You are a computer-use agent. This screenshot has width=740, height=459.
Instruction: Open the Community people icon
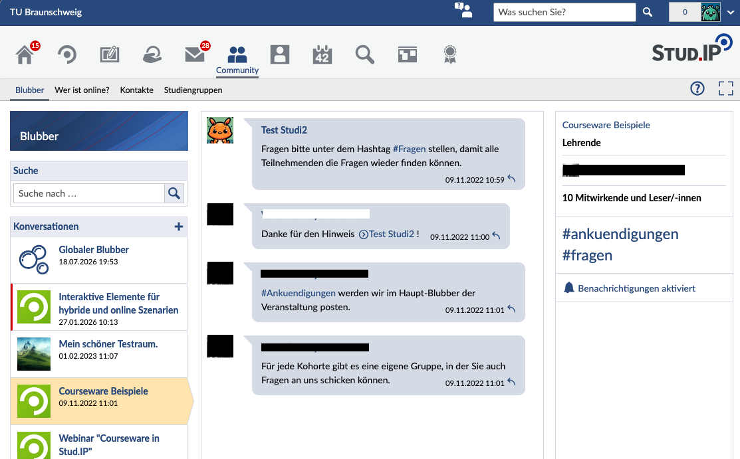coord(237,54)
